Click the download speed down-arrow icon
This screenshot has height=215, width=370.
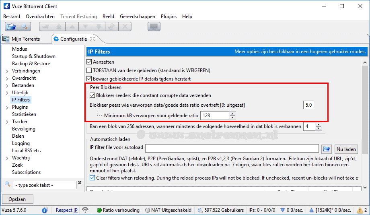click(282, 210)
